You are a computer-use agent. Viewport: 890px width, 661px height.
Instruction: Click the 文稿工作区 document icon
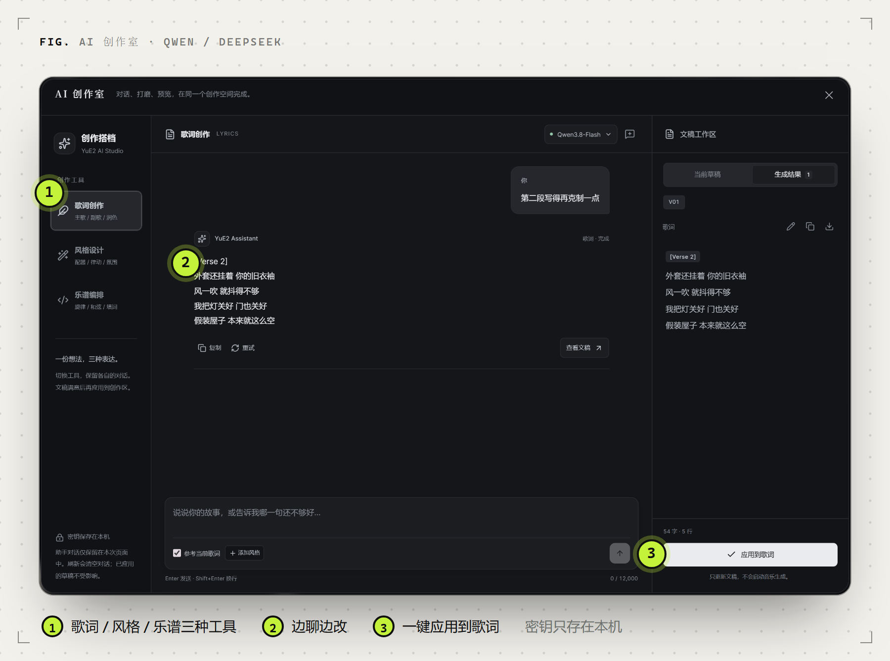click(669, 134)
